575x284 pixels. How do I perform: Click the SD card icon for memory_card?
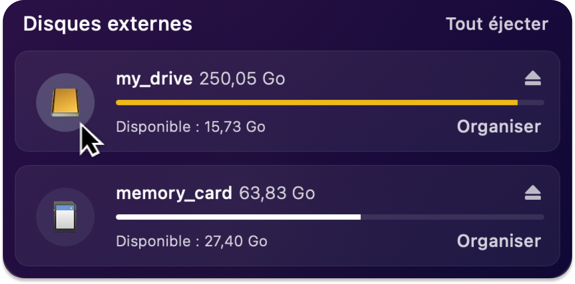coord(65,217)
